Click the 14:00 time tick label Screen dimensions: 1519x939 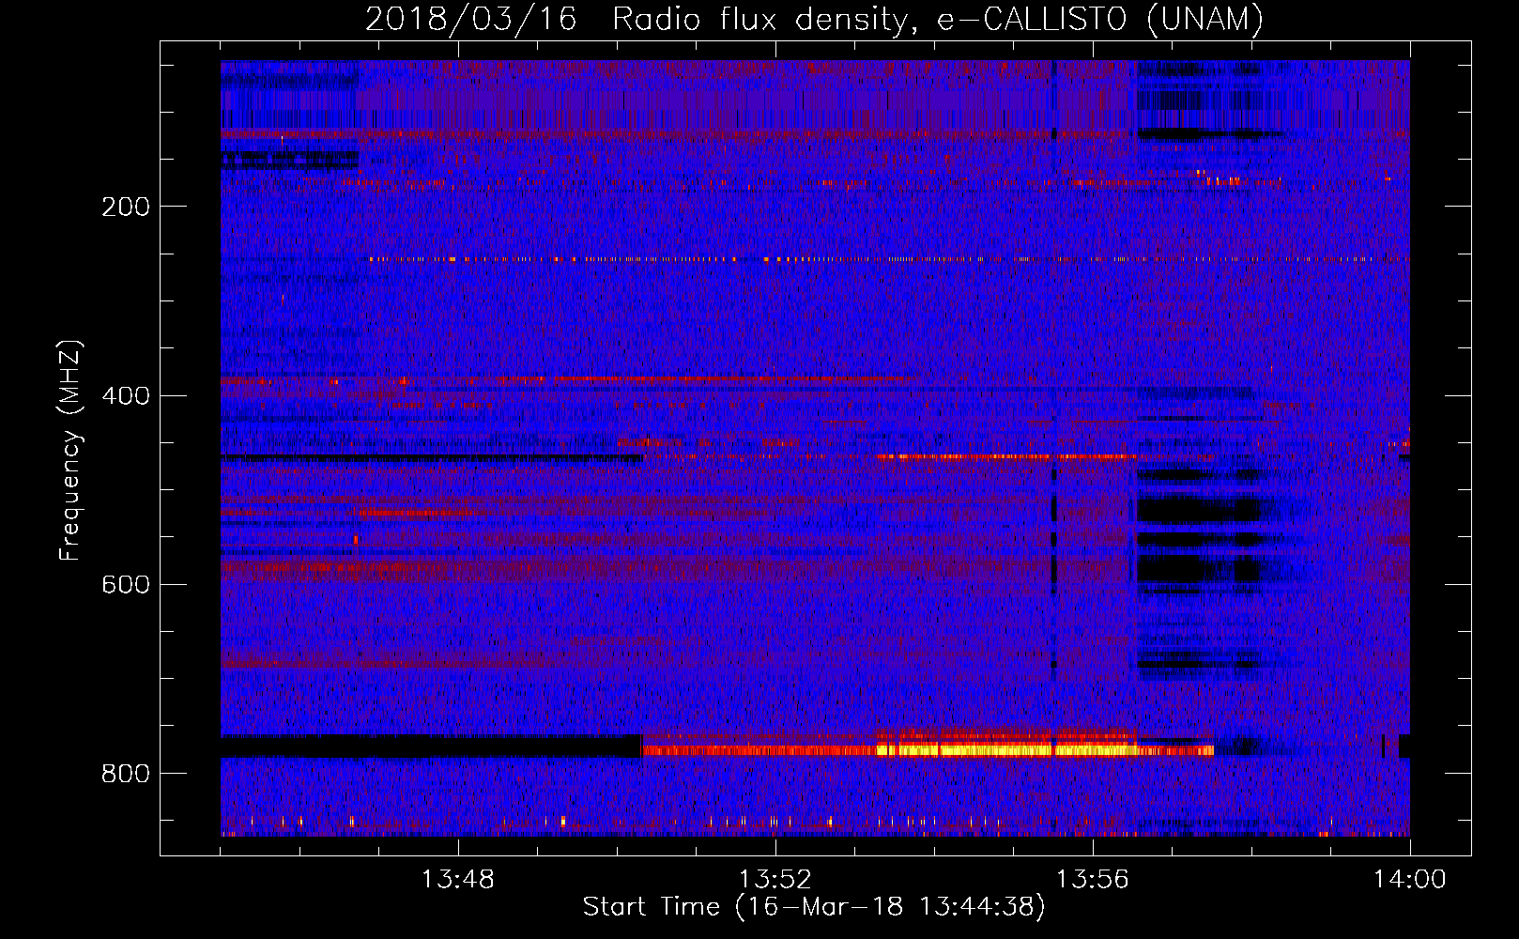coord(1409,880)
